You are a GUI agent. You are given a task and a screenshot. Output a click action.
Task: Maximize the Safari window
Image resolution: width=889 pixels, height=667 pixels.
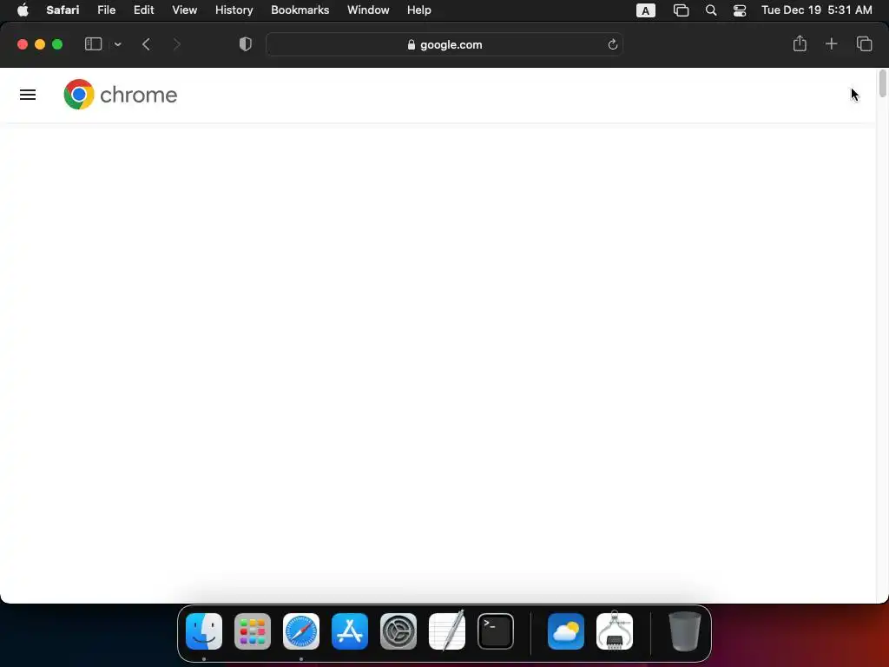(x=57, y=44)
